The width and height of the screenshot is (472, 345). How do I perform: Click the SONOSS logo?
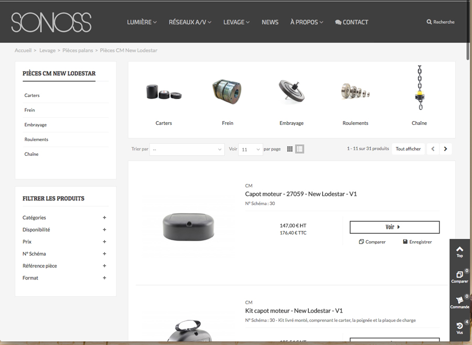coord(51,22)
